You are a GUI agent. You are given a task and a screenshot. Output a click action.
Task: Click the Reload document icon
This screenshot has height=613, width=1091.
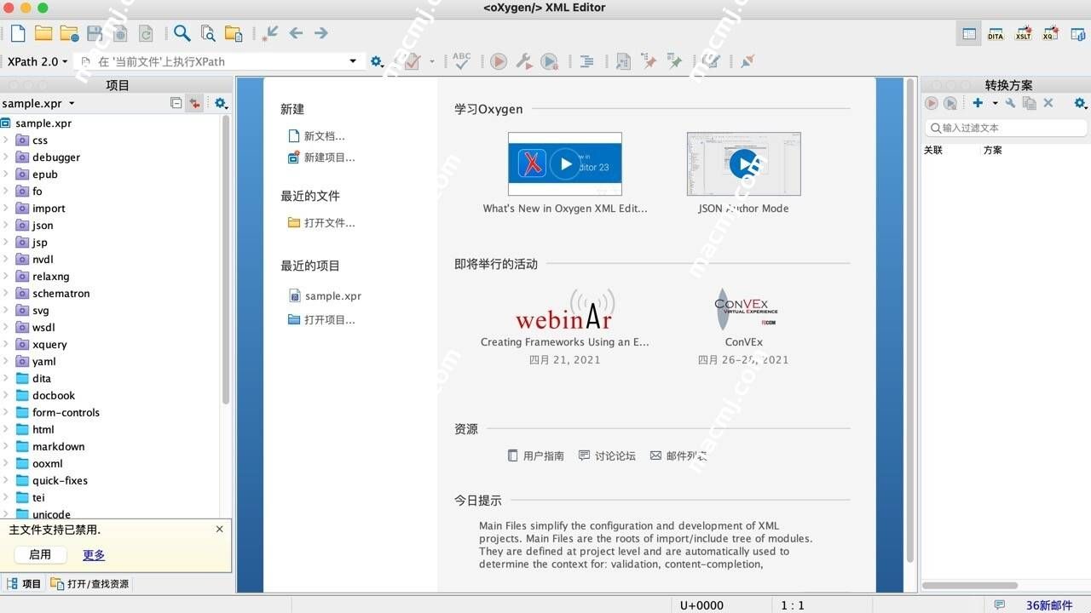[146, 33]
